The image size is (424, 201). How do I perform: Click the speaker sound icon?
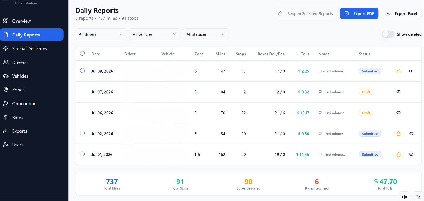point(405,197)
